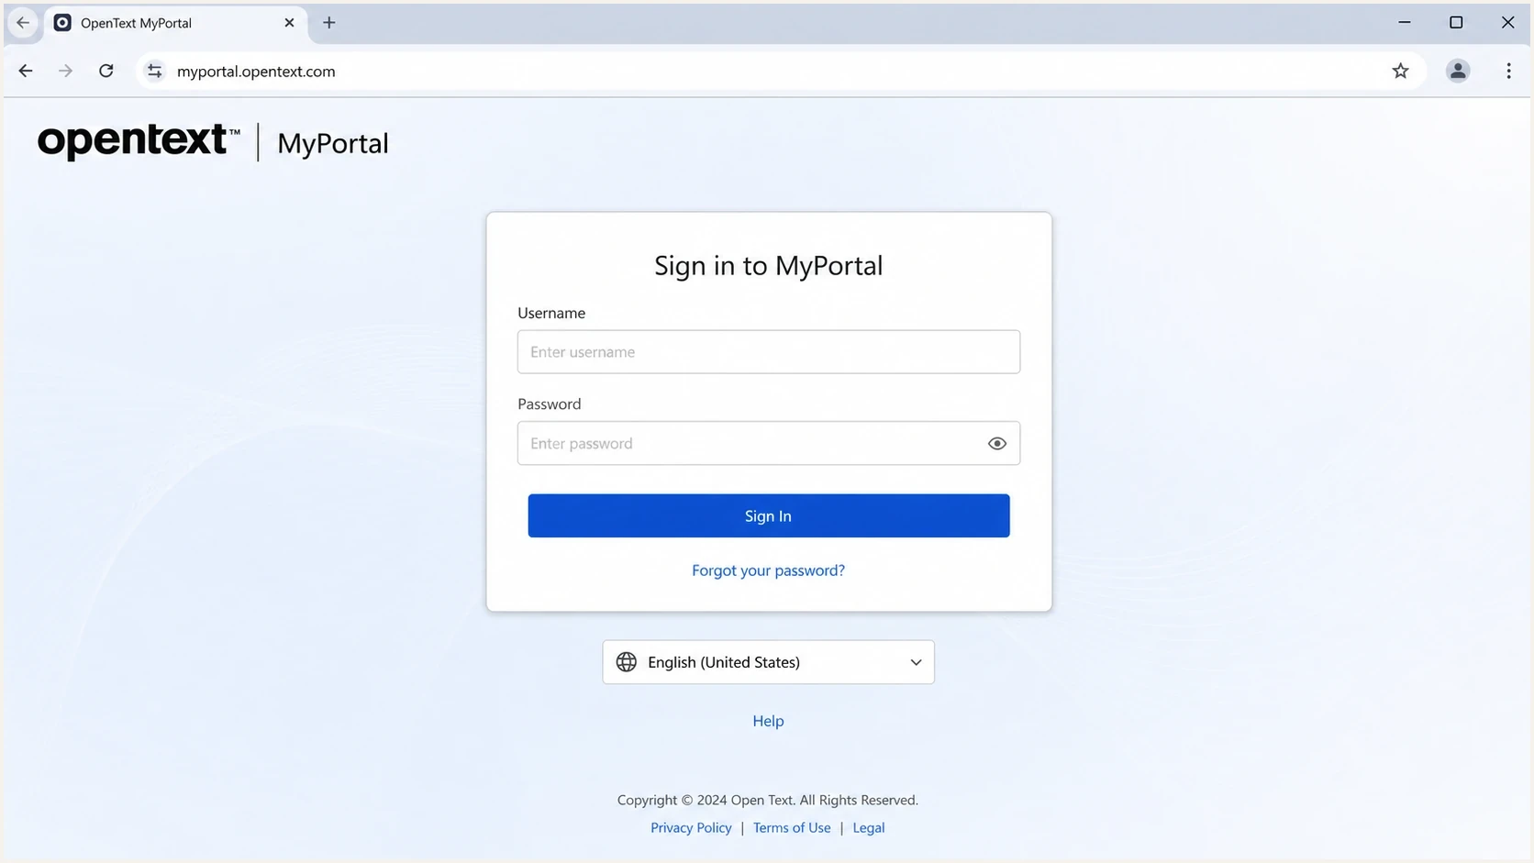Open a new browser tab
This screenshot has width=1534, height=863.
pos(329,23)
